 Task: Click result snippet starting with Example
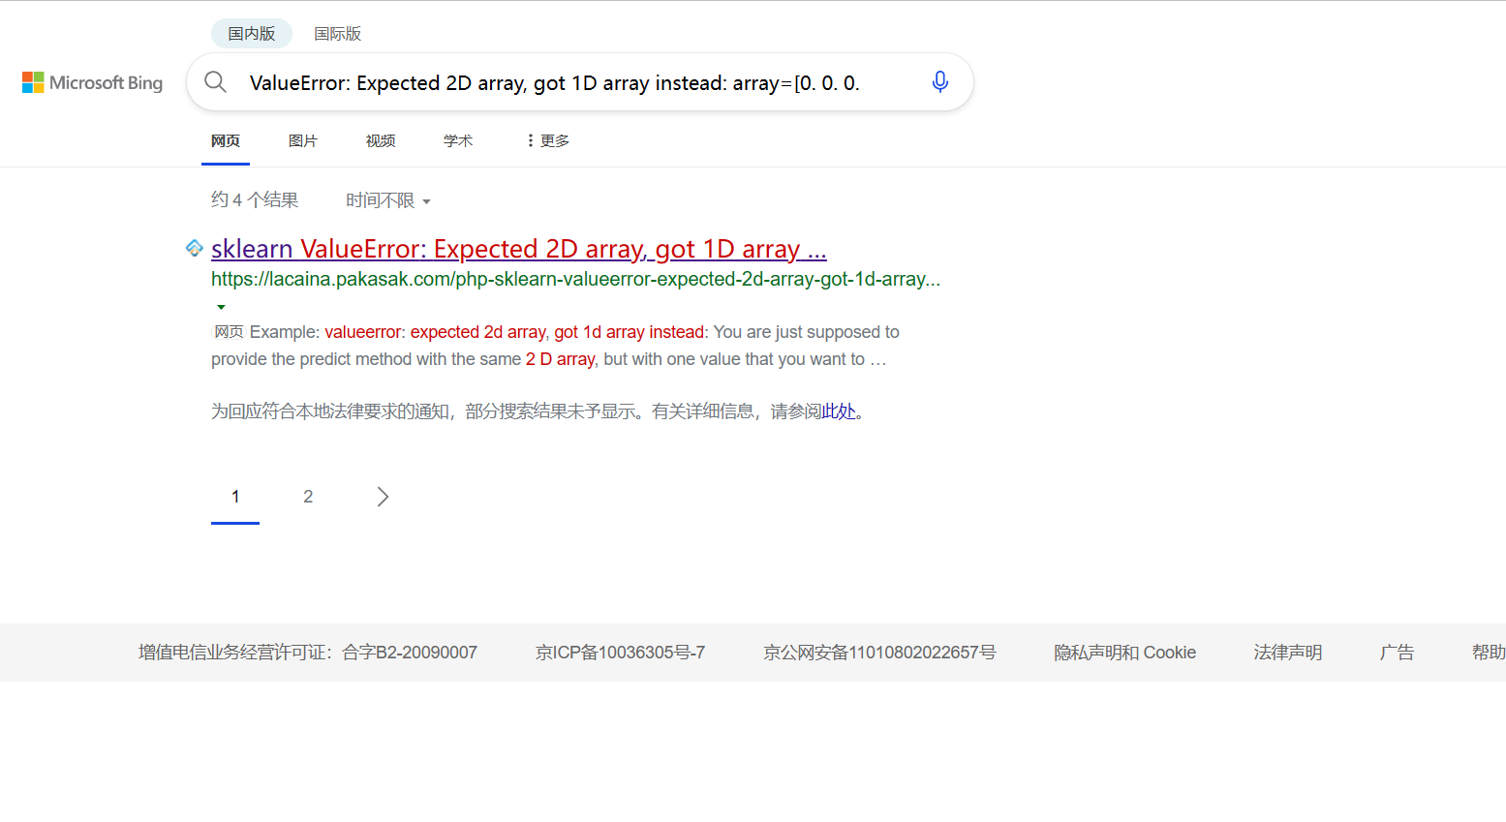coord(555,346)
